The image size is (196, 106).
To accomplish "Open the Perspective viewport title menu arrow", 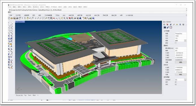I will [24, 22].
